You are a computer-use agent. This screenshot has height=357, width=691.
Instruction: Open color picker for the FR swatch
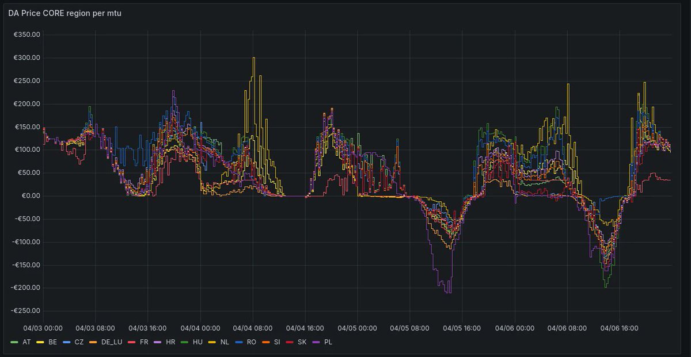point(131,343)
